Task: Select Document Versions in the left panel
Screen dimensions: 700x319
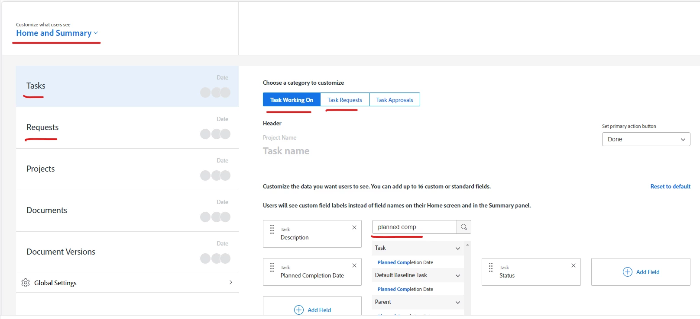Action: (127, 252)
